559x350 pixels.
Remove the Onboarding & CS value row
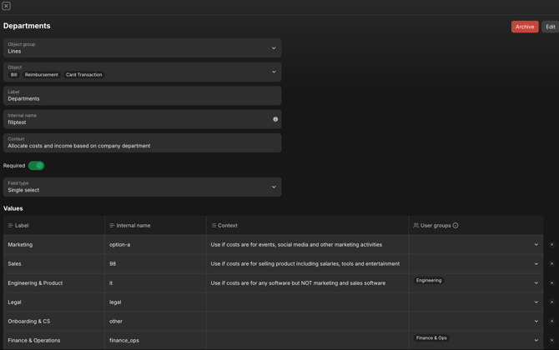pos(551,321)
